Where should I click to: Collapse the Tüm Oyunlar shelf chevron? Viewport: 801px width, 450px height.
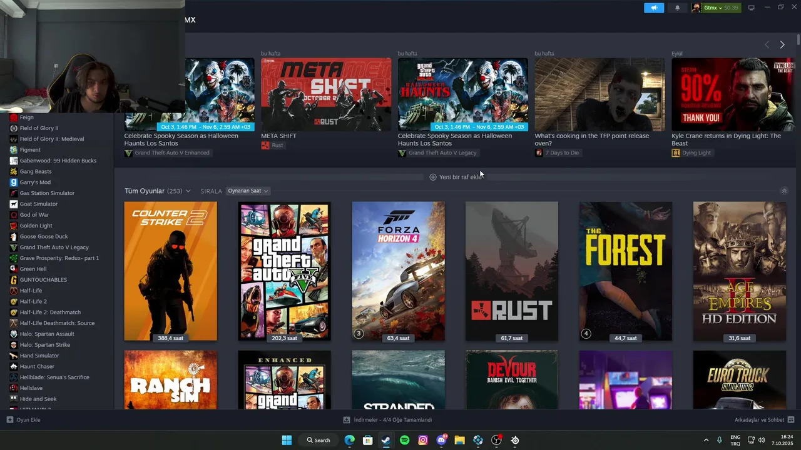[784, 191]
